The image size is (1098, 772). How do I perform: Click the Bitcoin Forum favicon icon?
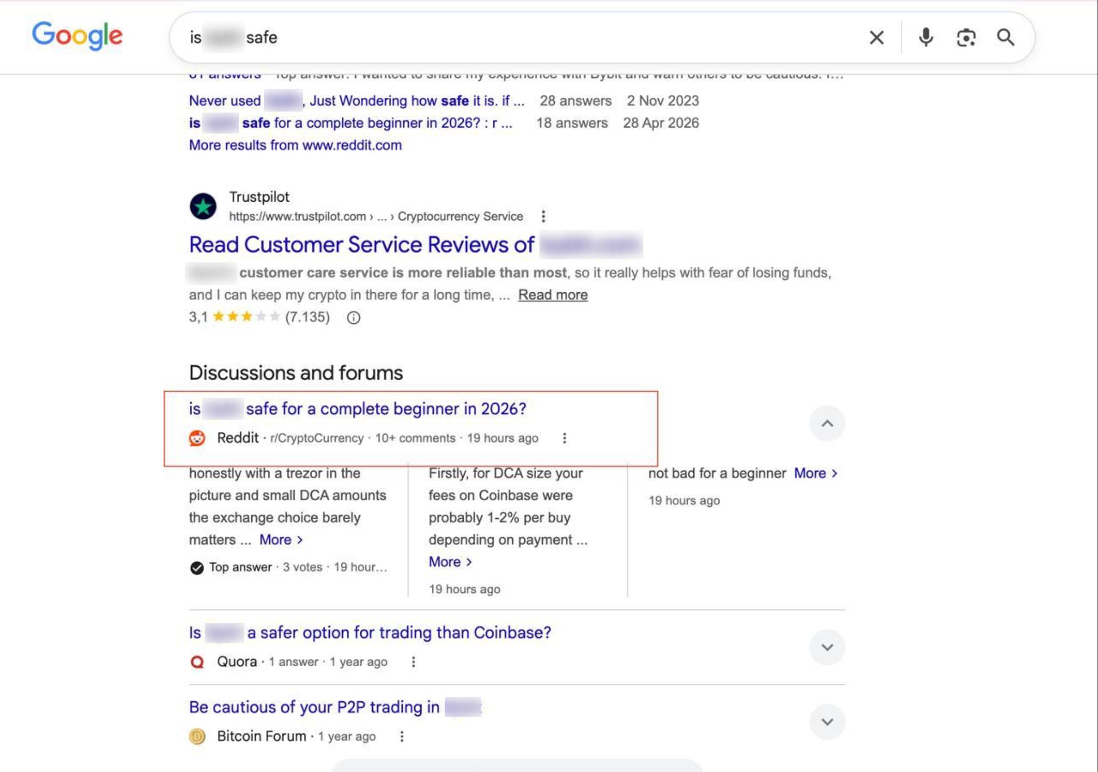[197, 736]
